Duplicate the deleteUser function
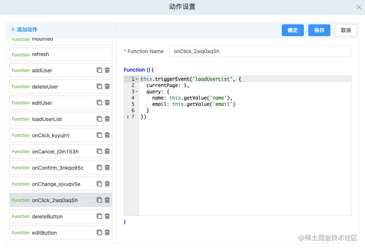This screenshot has height=249, width=365. [99, 86]
